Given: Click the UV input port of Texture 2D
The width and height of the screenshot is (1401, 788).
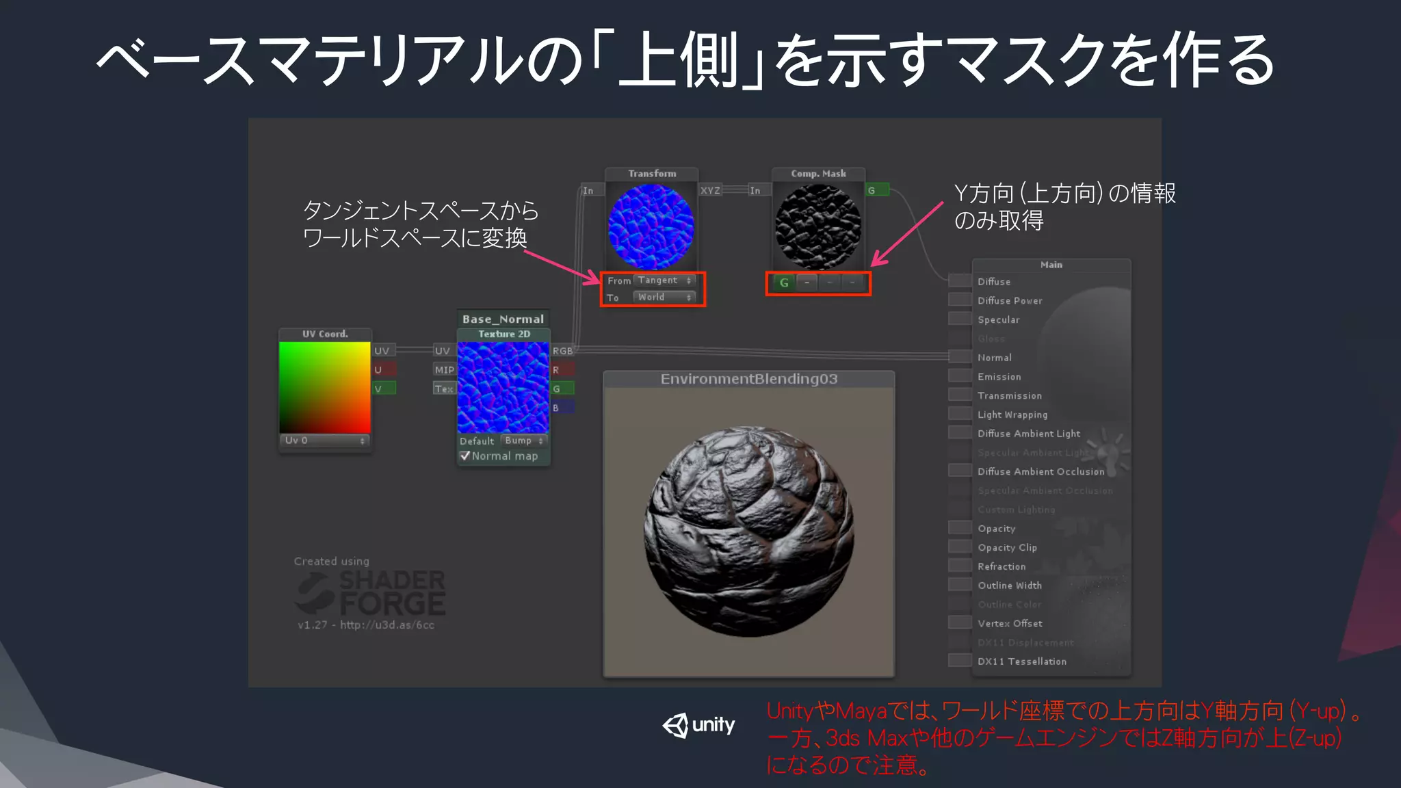Looking at the screenshot, I should tap(444, 351).
